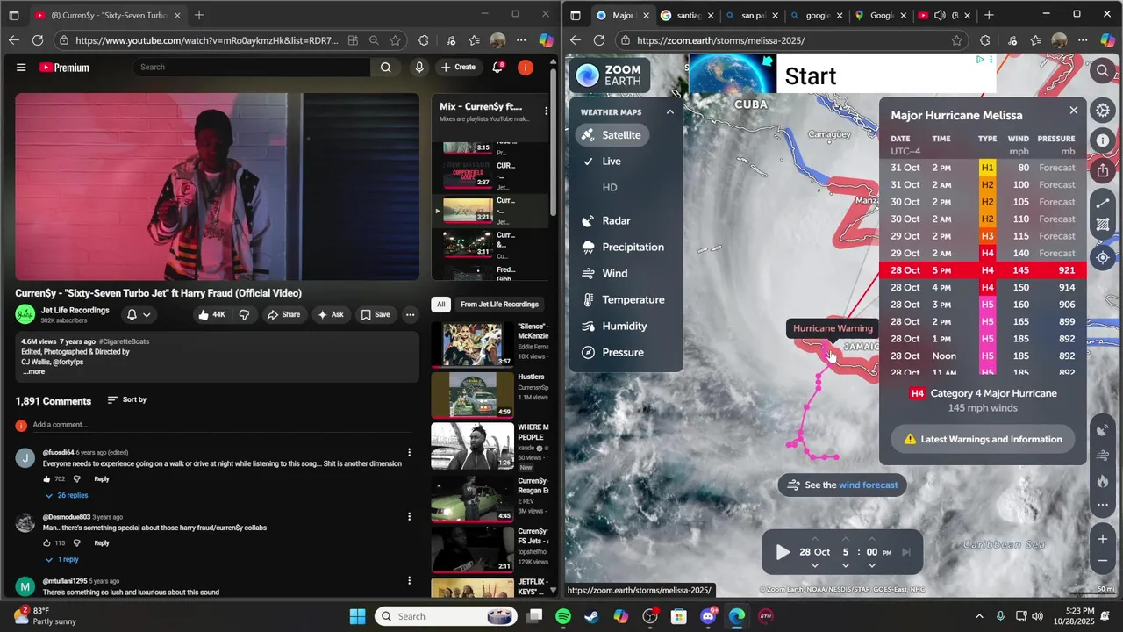Open the Humidity map layer
This screenshot has width=1123, height=632.
614,327
